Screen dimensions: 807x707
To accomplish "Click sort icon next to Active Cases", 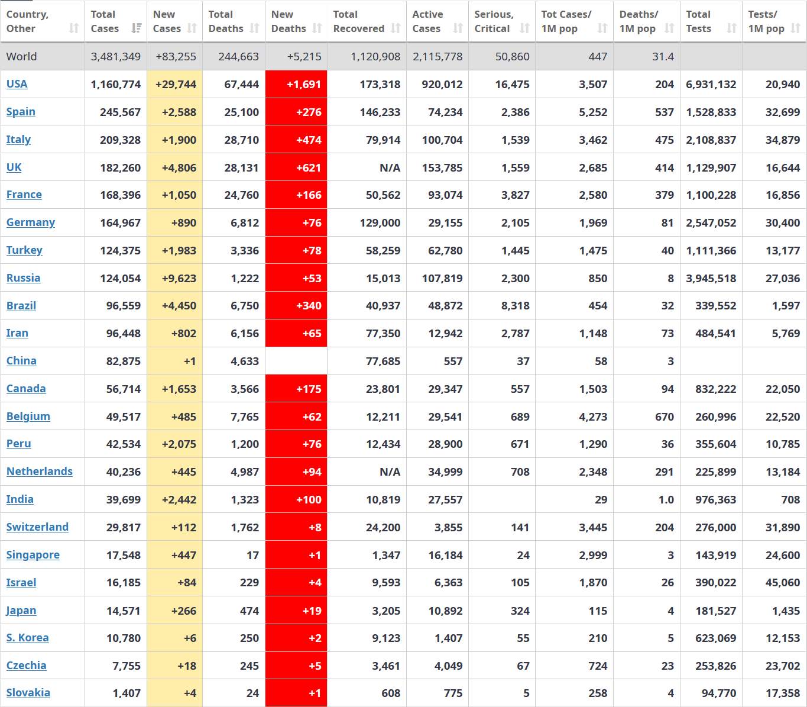I will [458, 28].
